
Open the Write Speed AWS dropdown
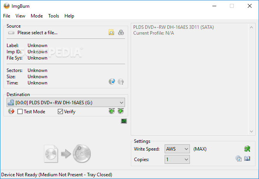point(177,149)
